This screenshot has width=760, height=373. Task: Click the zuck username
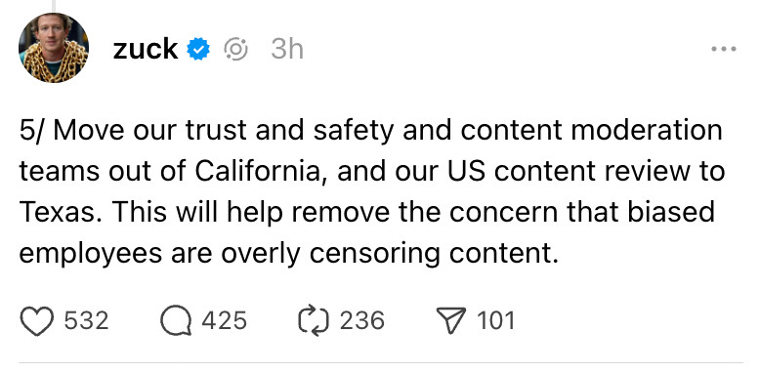[x=146, y=49]
